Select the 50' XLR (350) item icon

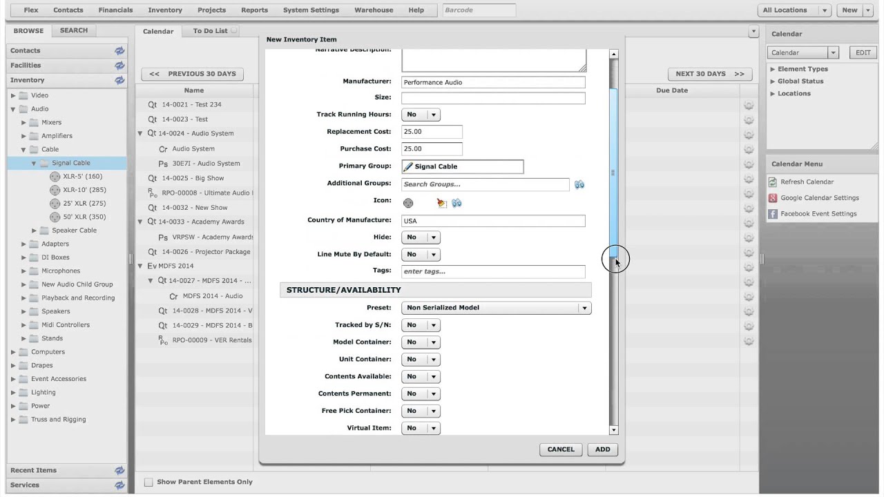pos(55,217)
